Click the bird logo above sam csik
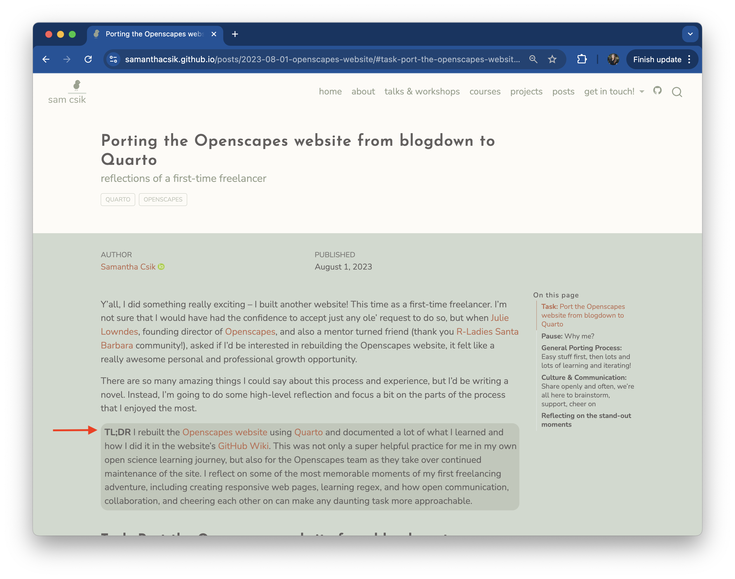 tap(77, 85)
